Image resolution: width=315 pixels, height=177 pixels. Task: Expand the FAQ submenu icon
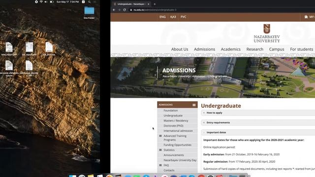pyautogui.click(x=160, y=165)
